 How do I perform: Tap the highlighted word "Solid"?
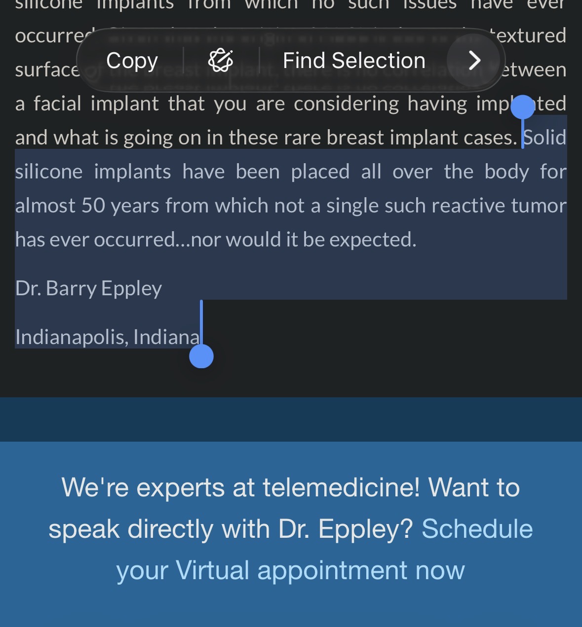coord(545,138)
